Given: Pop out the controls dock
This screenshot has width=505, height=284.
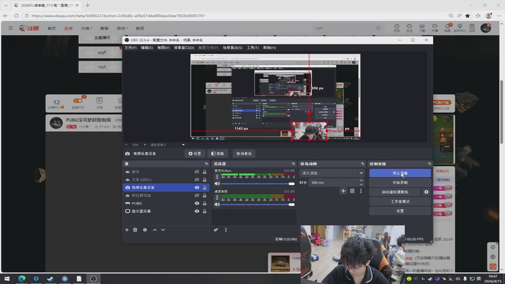Looking at the screenshot, I should pyautogui.click(x=429, y=164).
